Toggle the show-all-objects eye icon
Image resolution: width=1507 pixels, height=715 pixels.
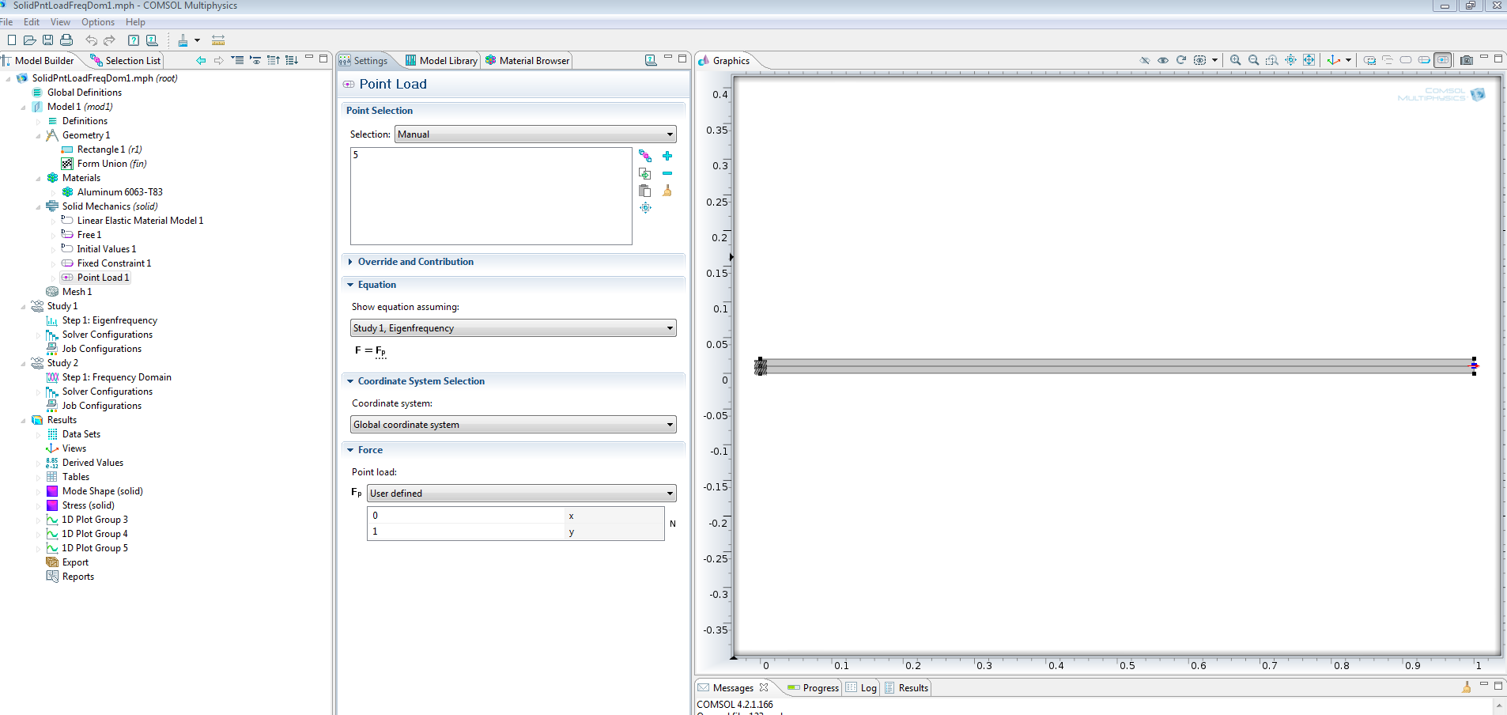[x=1163, y=60]
